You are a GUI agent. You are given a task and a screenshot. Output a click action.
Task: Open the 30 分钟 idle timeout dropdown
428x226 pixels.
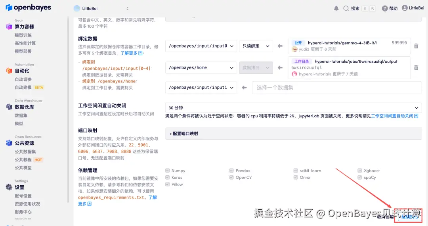(x=293, y=107)
